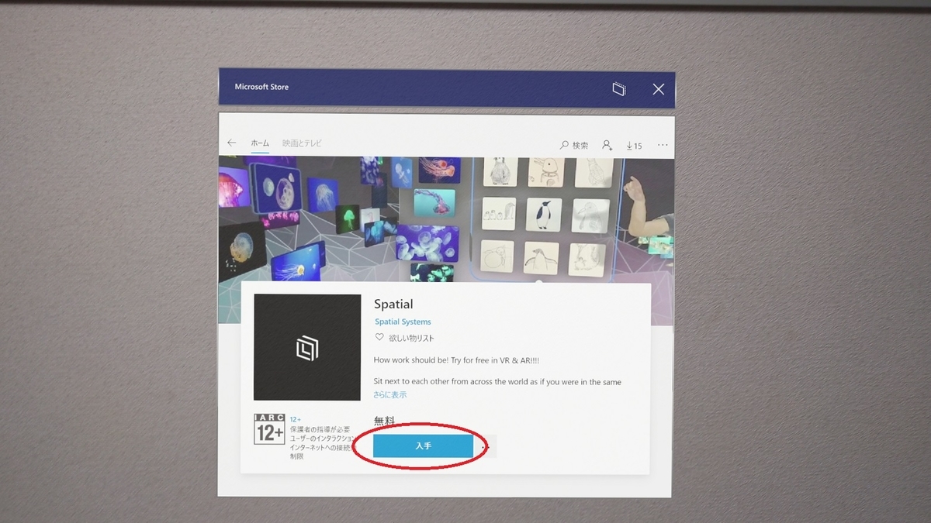Open the 検索 search field
This screenshot has height=523, width=931.
574,145
